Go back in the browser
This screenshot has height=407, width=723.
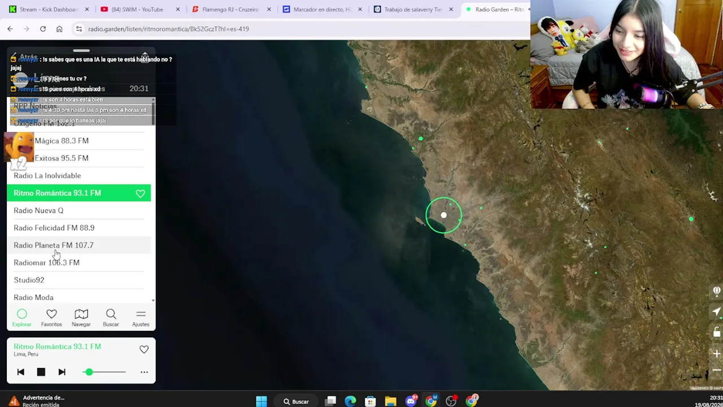pyautogui.click(x=10, y=29)
